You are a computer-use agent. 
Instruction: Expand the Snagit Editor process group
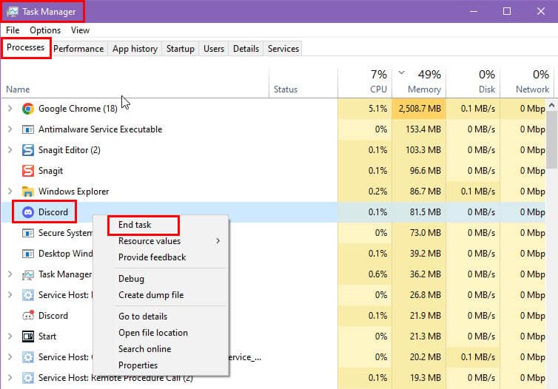pos(10,150)
